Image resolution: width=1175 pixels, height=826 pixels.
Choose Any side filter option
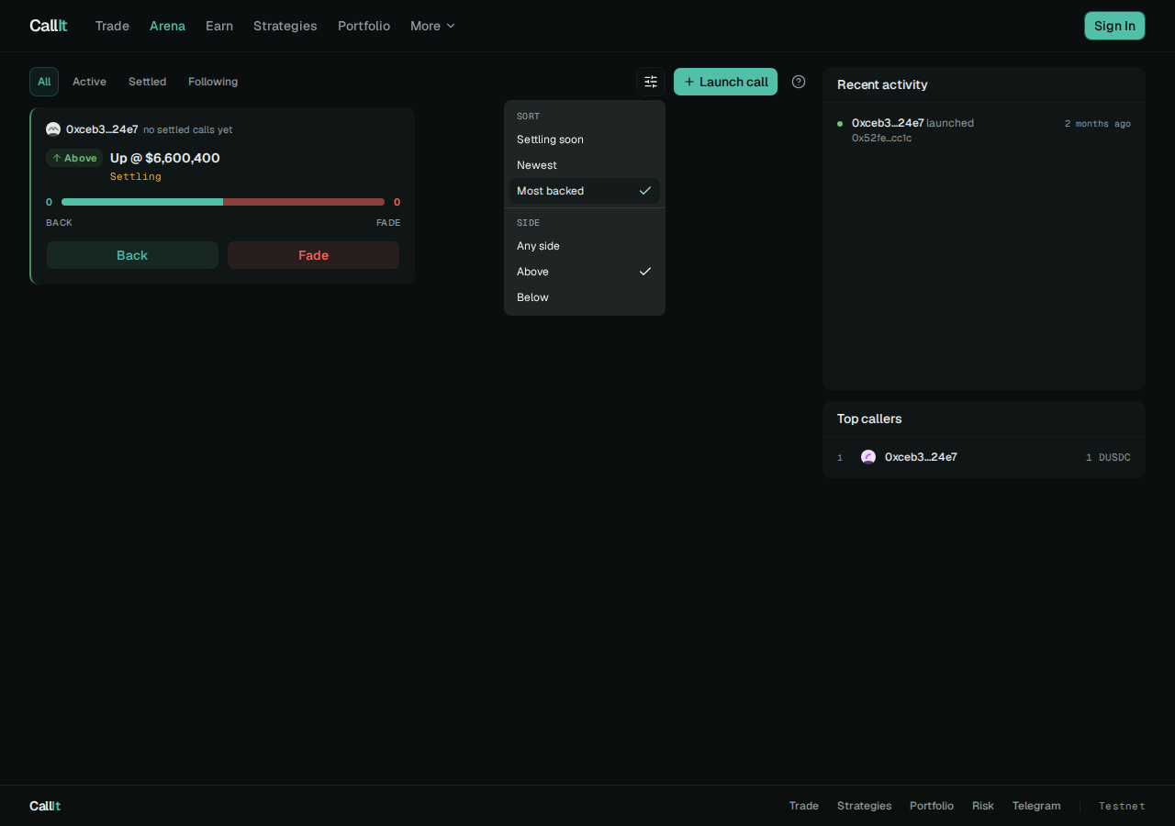(x=585, y=246)
